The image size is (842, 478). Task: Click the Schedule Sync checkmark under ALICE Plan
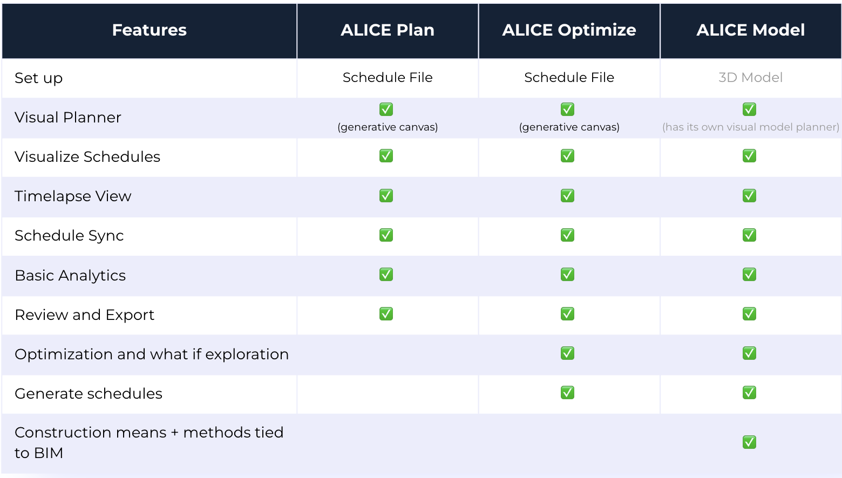386,235
